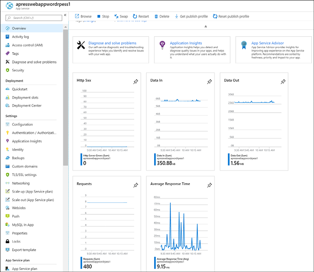Click the Http 5xx chart title

coord(84,80)
